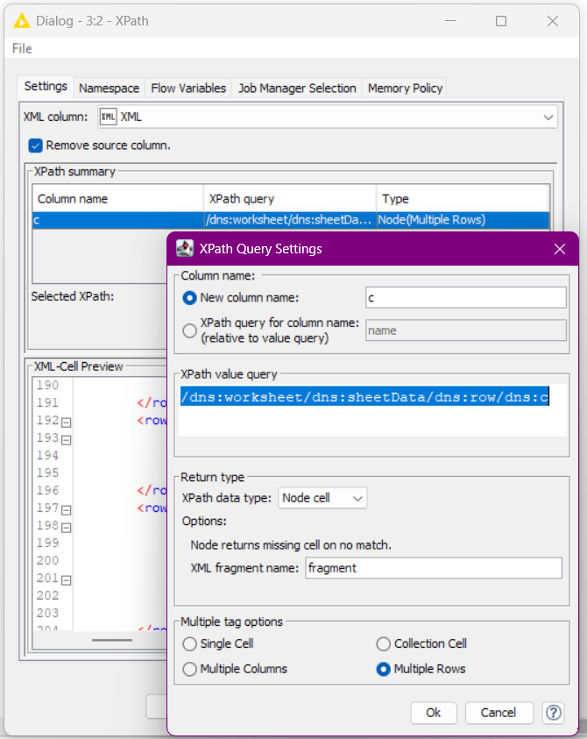
Task: Open the Flow Variables tab
Action: (x=188, y=89)
